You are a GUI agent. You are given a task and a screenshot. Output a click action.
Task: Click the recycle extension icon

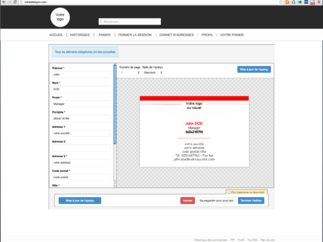tap(293, 2)
